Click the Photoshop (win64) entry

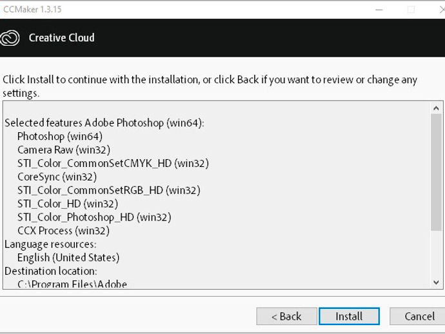coord(60,136)
